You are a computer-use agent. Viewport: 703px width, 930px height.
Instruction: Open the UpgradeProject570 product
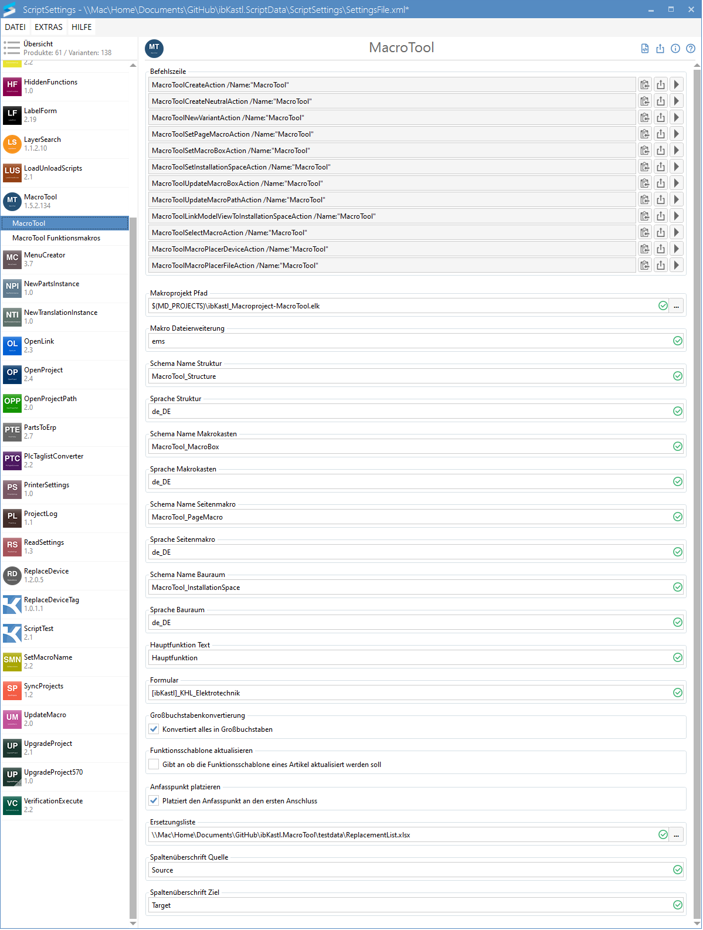64,777
